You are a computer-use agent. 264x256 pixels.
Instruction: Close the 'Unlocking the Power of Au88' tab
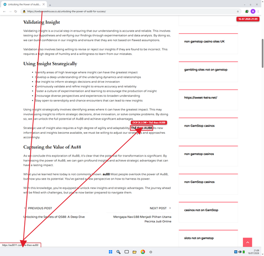44,4
